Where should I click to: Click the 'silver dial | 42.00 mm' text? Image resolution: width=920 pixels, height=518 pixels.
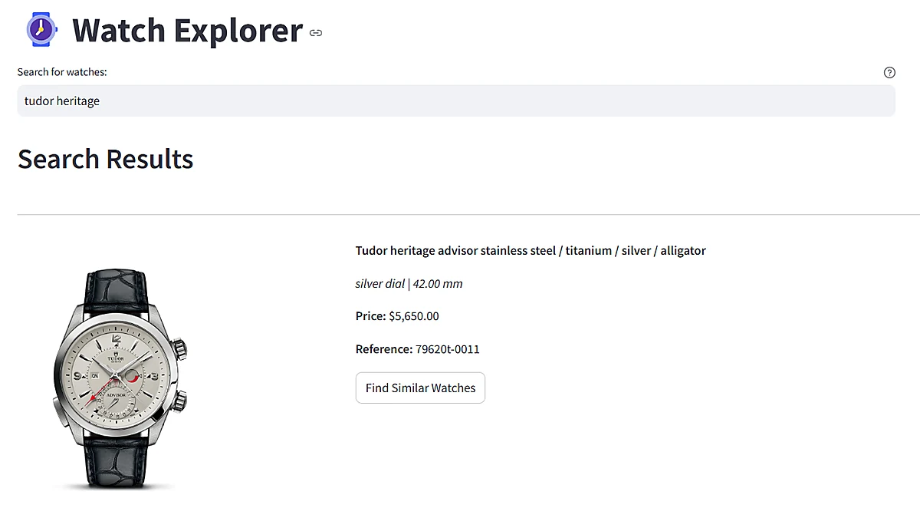point(409,284)
